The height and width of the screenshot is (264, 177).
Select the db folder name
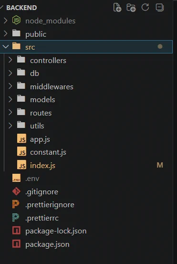34,74
